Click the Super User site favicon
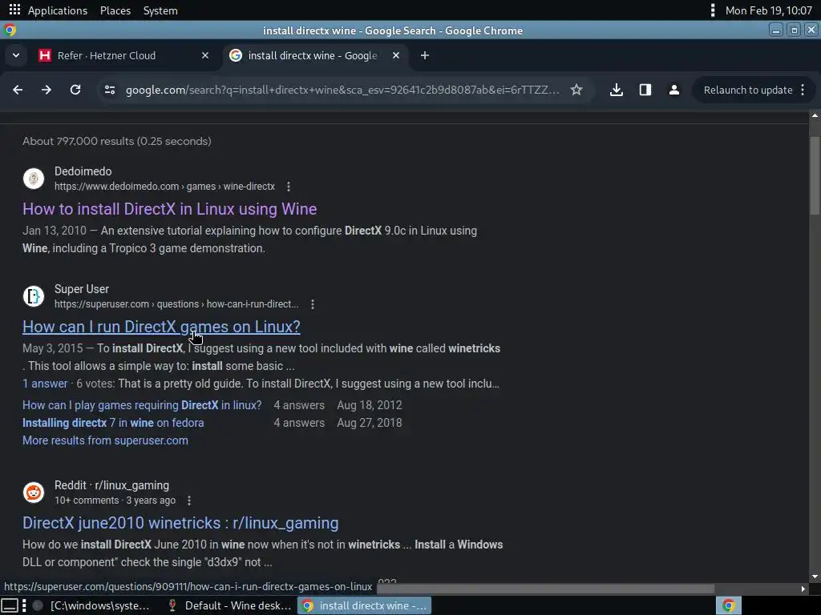Screen dimensions: 821x615 tap(34, 296)
